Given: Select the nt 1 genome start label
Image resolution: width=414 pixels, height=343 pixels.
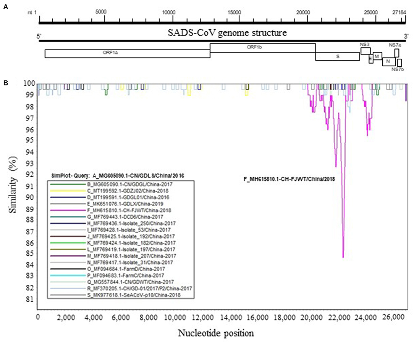Looking at the screenshot, I should 32,12.
